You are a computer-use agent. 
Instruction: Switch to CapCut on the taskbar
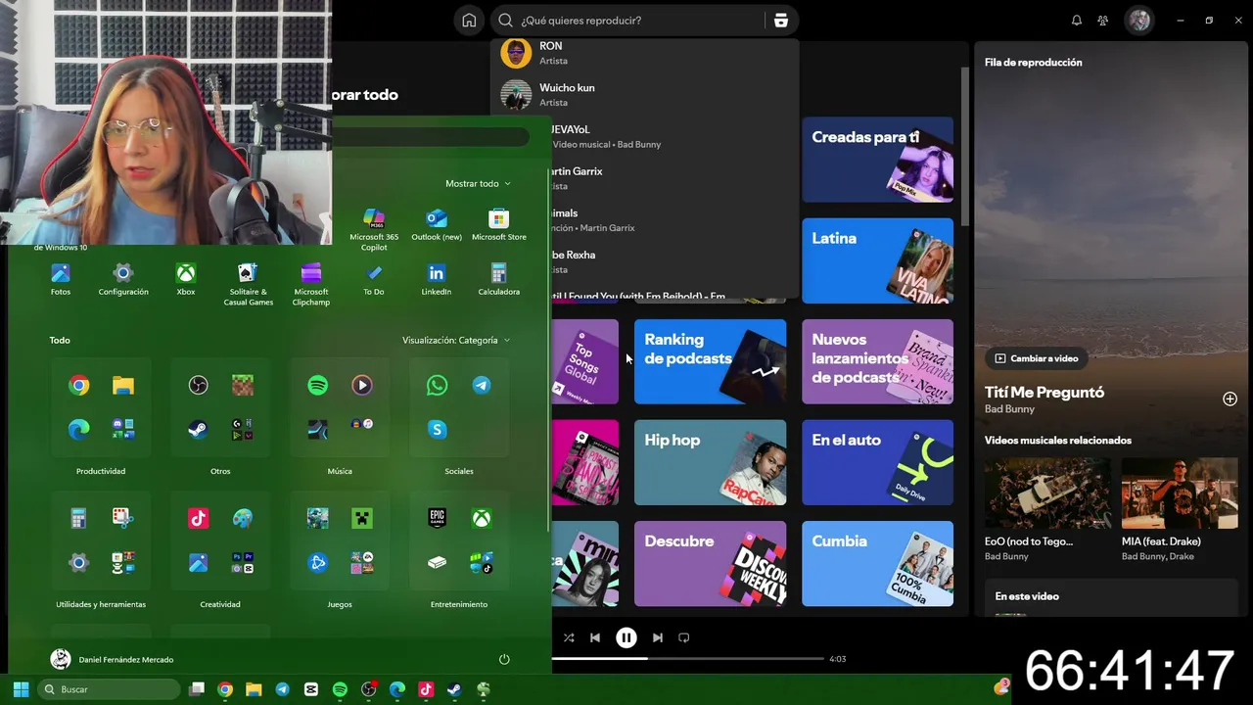point(311,689)
